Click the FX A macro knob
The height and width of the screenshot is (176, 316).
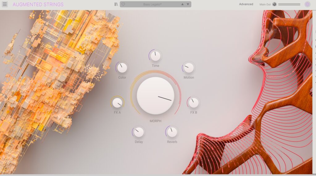point(117,103)
